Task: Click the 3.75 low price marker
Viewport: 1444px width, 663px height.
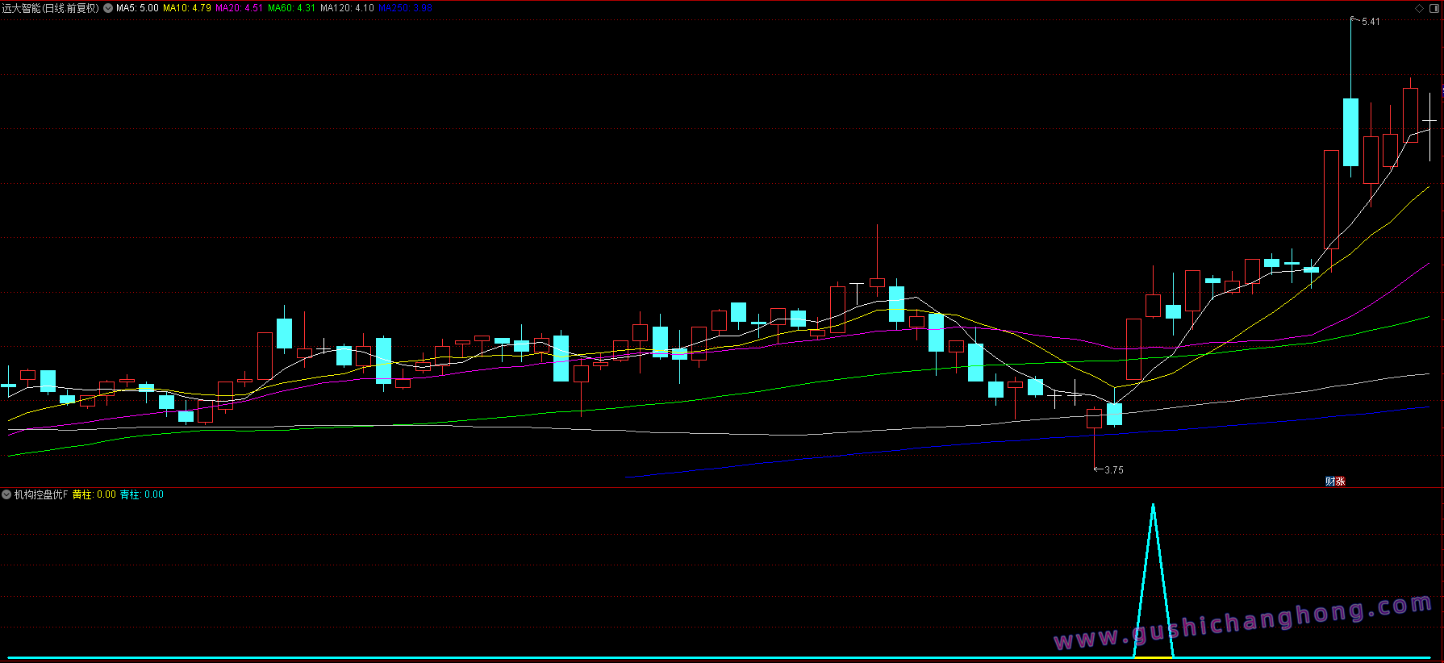Action: pos(1112,470)
